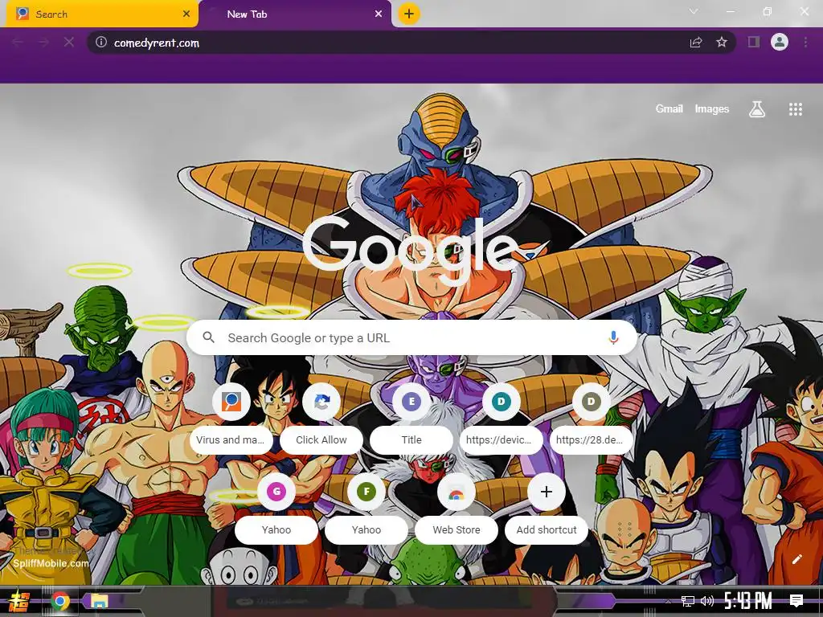This screenshot has height=617, width=823.
Task: Open the Chrome profile avatar
Action: (x=780, y=42)
